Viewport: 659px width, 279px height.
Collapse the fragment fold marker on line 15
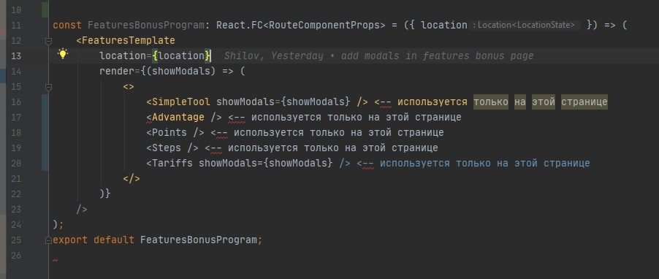pyautogui.click(x=48, y=87)
